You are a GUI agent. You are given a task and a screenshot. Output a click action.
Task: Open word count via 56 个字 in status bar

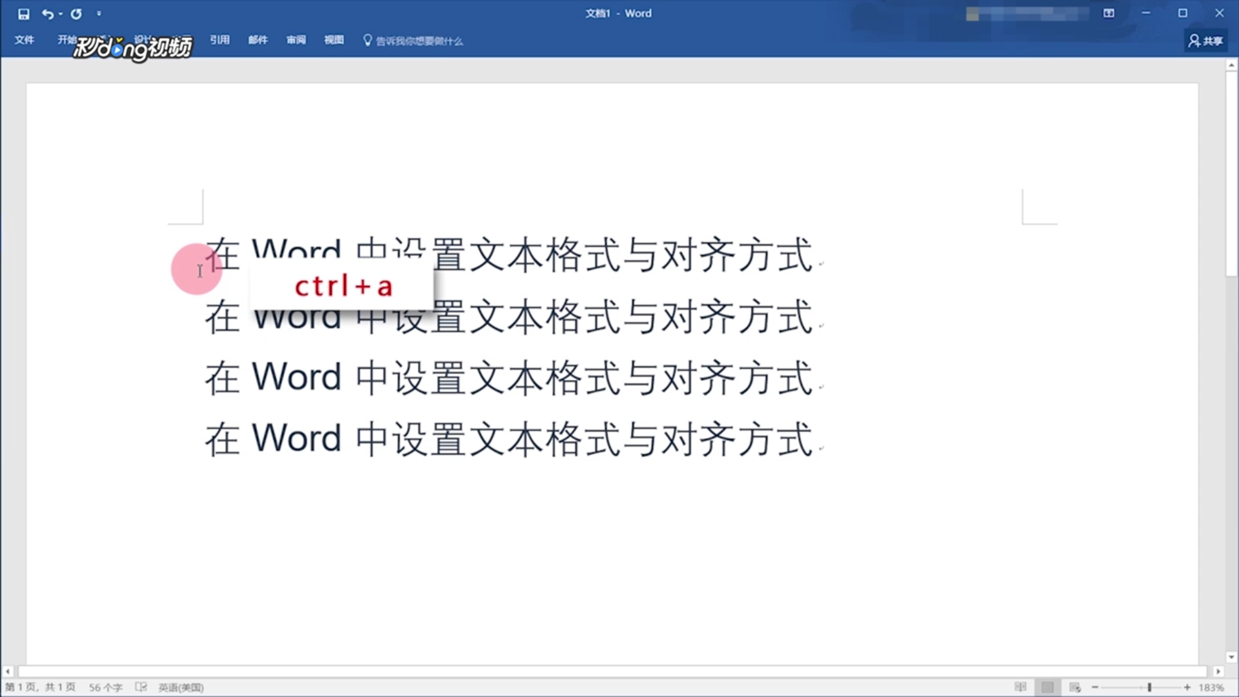coord(105,687)
